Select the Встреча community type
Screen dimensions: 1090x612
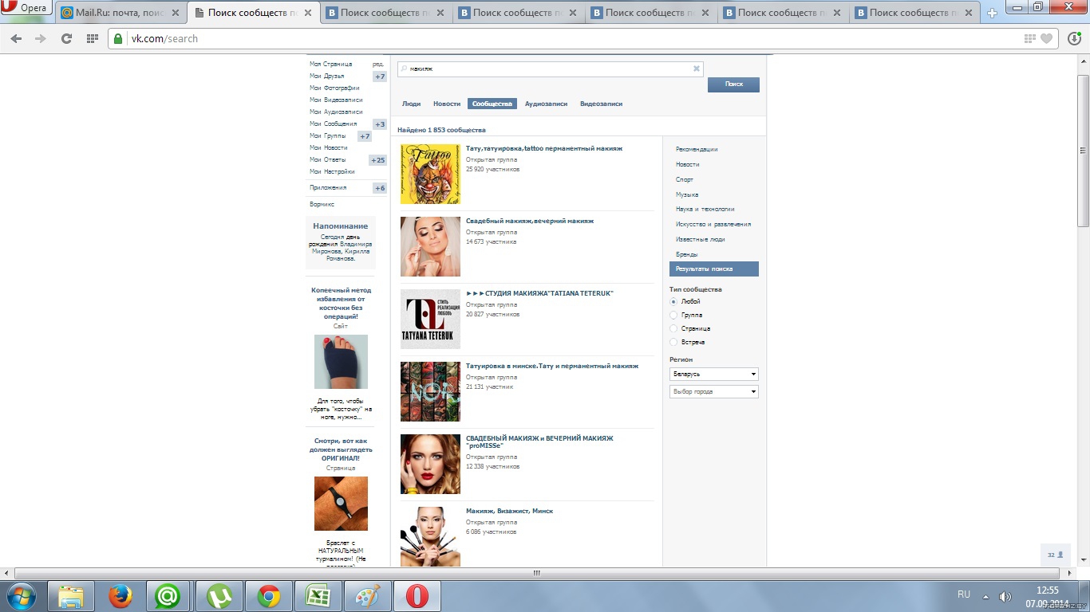[x=673, y=342]
